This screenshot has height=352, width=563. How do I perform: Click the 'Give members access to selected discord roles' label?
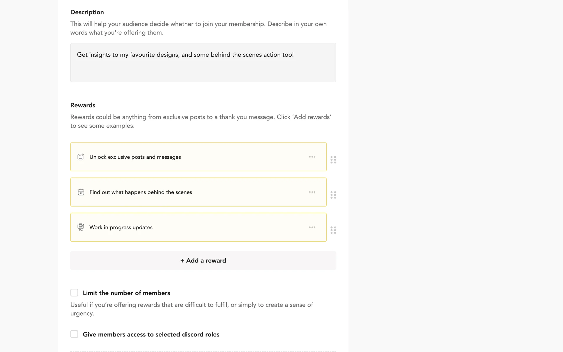(x=151, y=334)
